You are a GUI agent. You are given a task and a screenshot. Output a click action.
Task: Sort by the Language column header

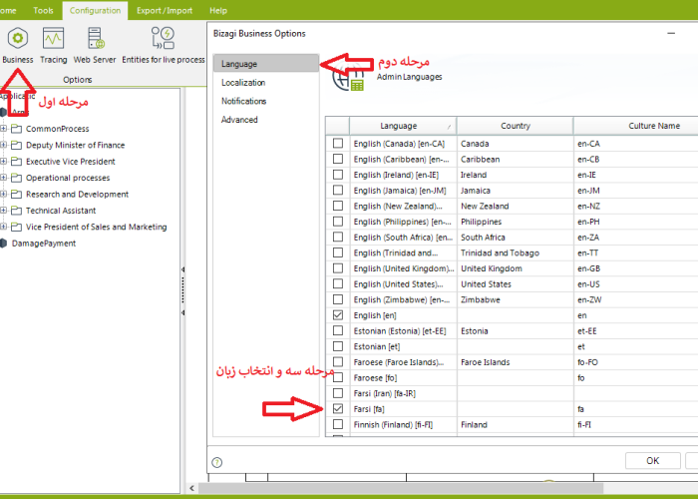pos(403,126)
